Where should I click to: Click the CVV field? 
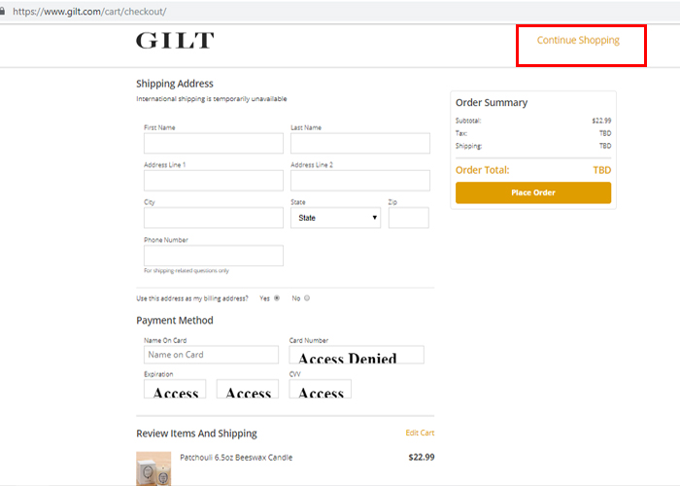320,389
